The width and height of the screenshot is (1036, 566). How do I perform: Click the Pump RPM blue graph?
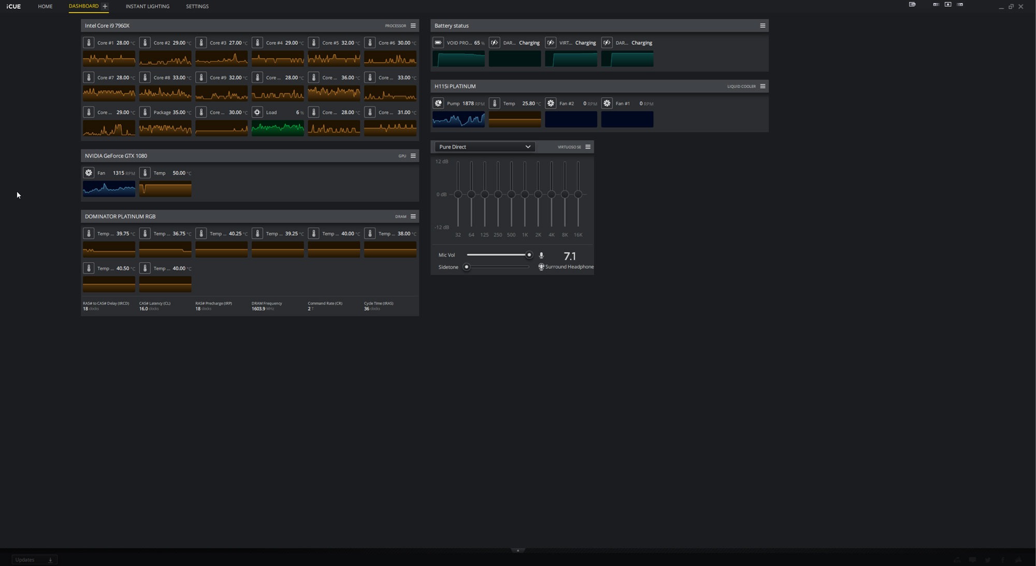458,119
